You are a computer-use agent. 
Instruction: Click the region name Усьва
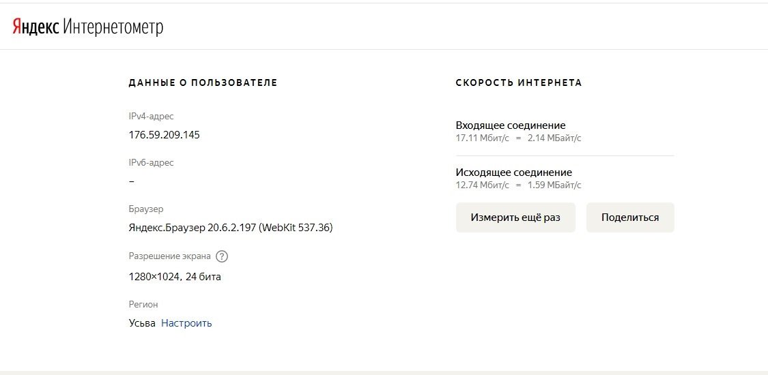pyautogui.click(x=142, y=323)
